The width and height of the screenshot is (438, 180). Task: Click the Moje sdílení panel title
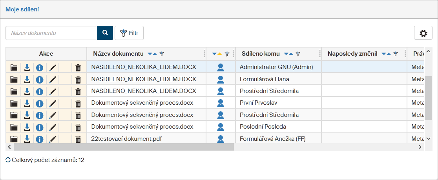tap(22, 9)
